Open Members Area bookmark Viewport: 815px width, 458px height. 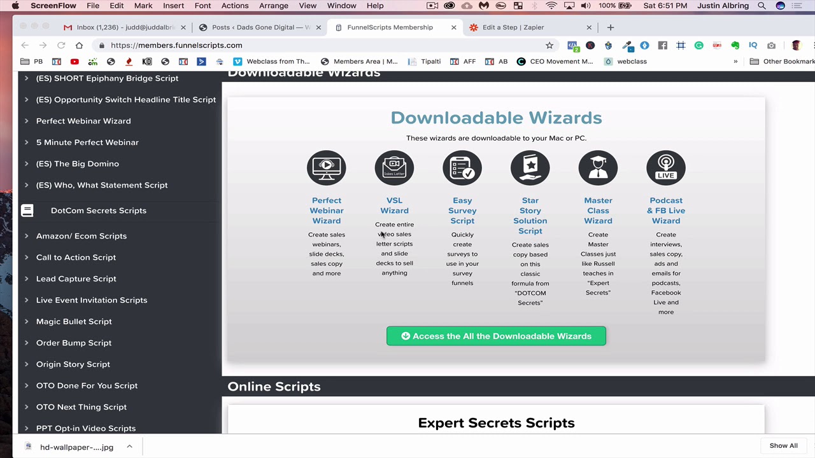coord(359,62)
